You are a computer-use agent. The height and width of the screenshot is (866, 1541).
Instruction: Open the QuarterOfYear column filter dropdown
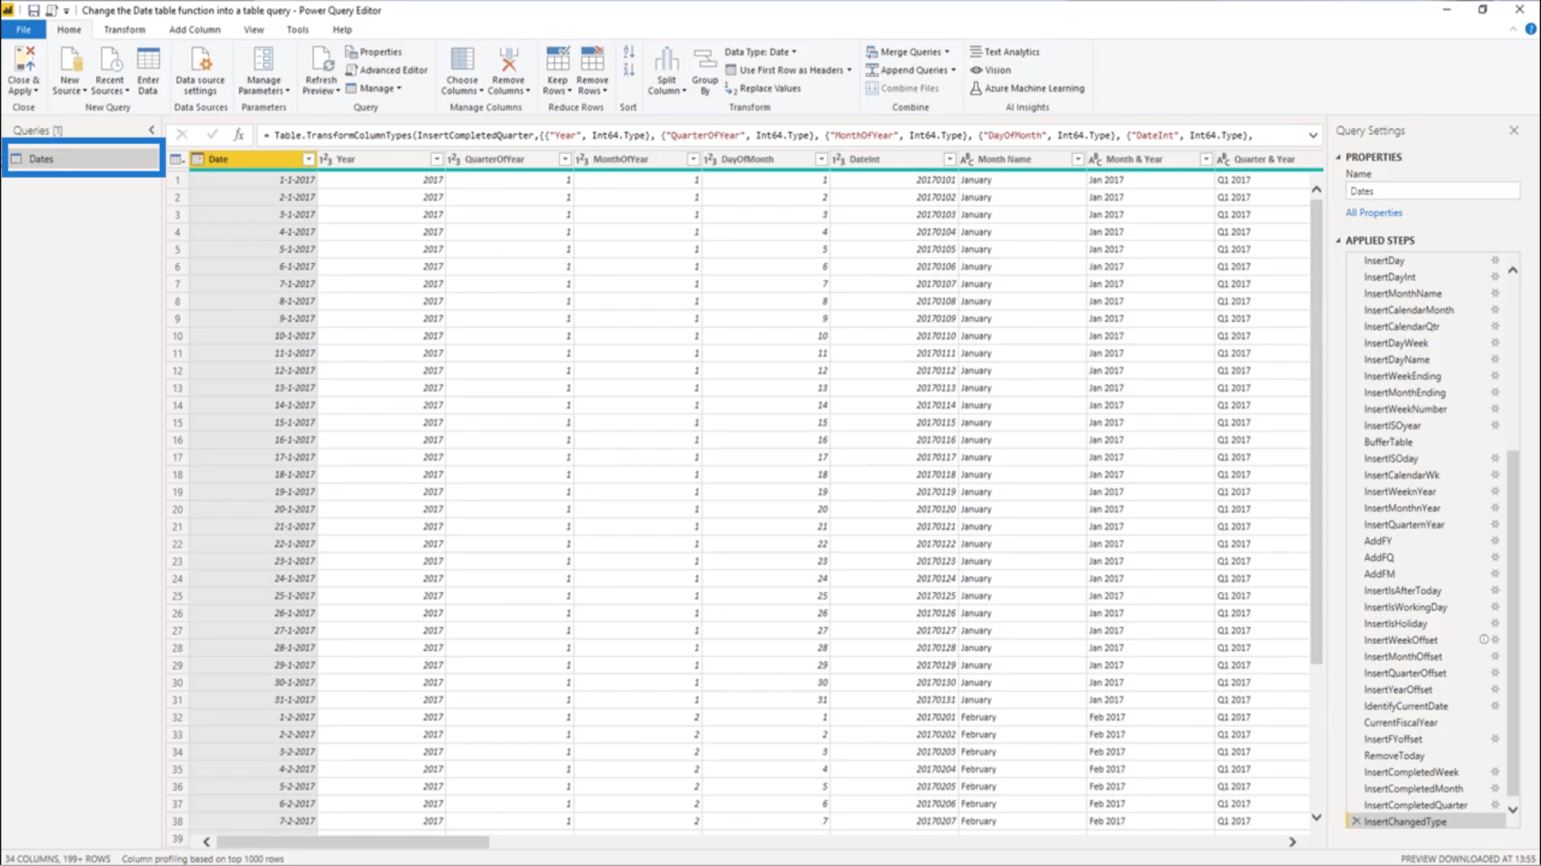pyautogui.click(x=565, y=159)
